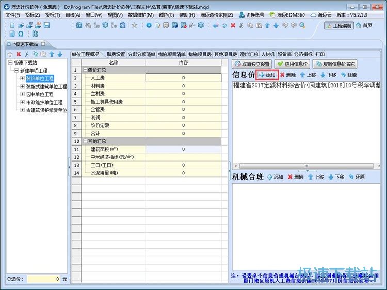Click the scissors icon above project tree

click(x=27, y=54)
